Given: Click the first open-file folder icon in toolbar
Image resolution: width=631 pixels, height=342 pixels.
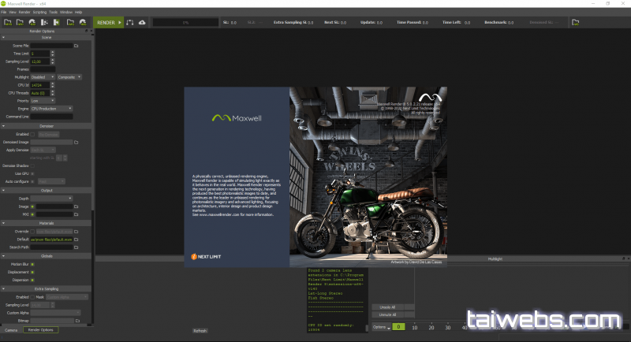Looking at the screenshot, I should coord(7,23).
